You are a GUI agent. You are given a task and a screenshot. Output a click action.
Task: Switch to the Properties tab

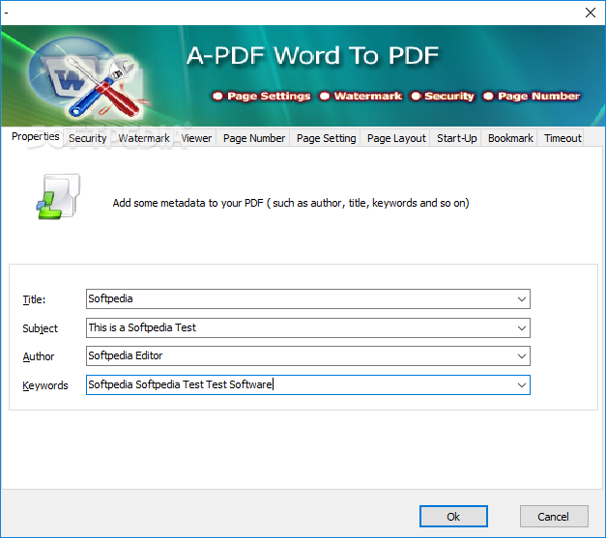(x=35, y=137)
